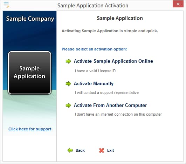Close the Sample Application Activation window
The image size is (186, 164).
coord(178,4)
